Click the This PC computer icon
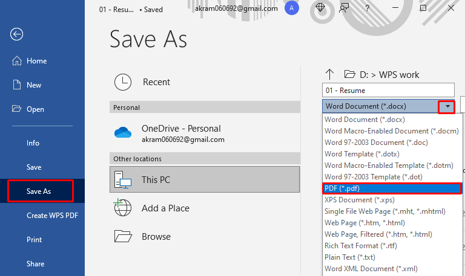 tap(123, 179)
